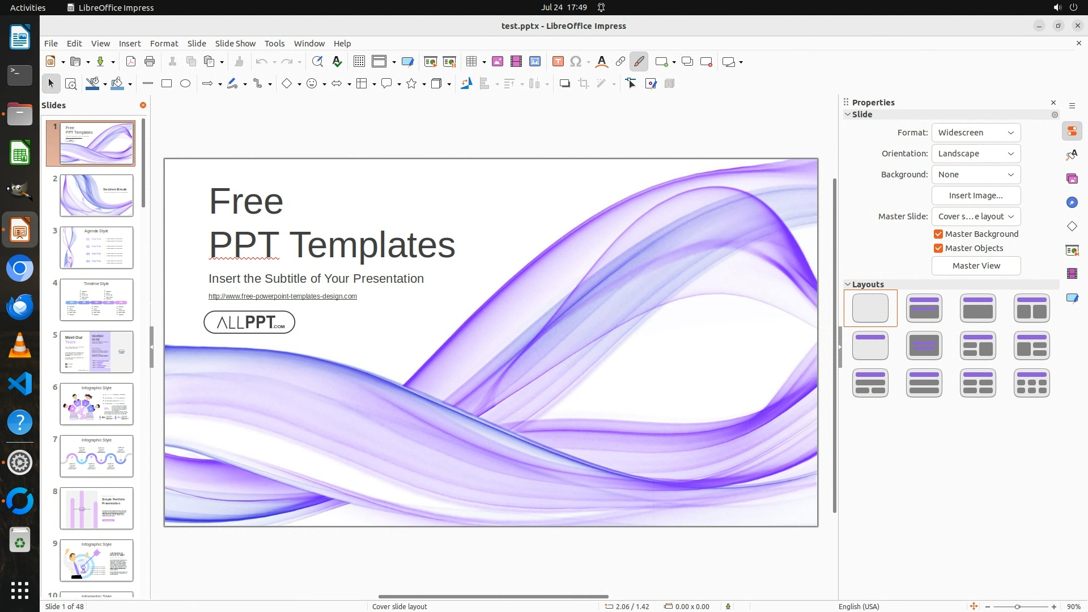Uncheck the Master Objects checkbox

(938, 248)
